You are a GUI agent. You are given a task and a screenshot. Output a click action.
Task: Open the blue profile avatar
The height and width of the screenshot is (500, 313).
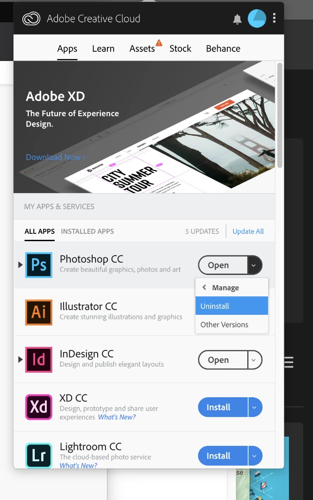point(257,18)
